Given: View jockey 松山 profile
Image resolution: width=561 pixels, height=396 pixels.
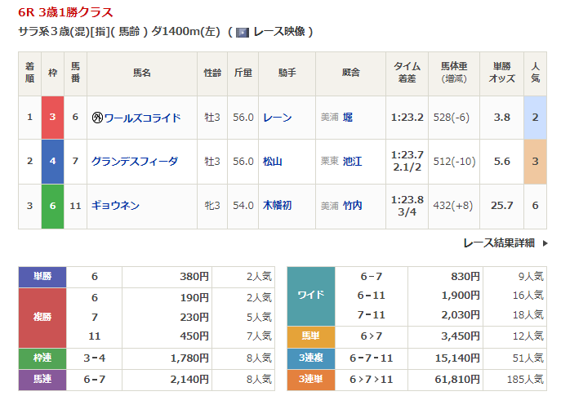Looking at the screenshot, I should tap(272, 161).
